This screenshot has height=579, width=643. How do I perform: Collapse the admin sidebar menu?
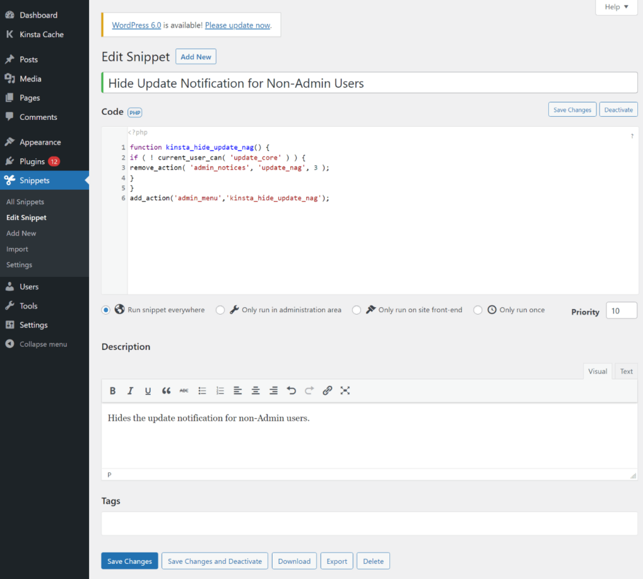point(43,344)
